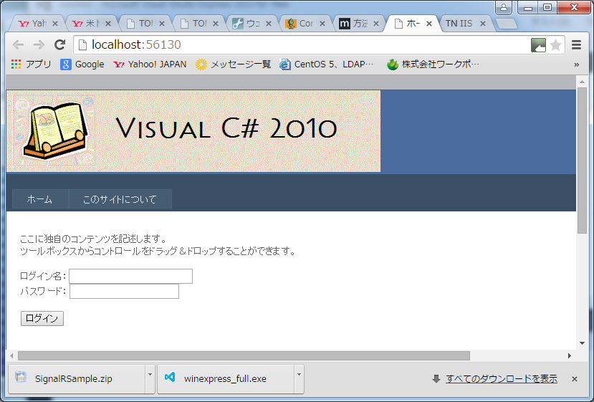Open the SignalRSample.zip download

77,379
